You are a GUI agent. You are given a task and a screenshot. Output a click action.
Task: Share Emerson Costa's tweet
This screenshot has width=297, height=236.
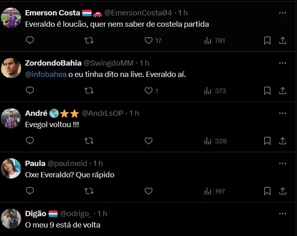283,40
